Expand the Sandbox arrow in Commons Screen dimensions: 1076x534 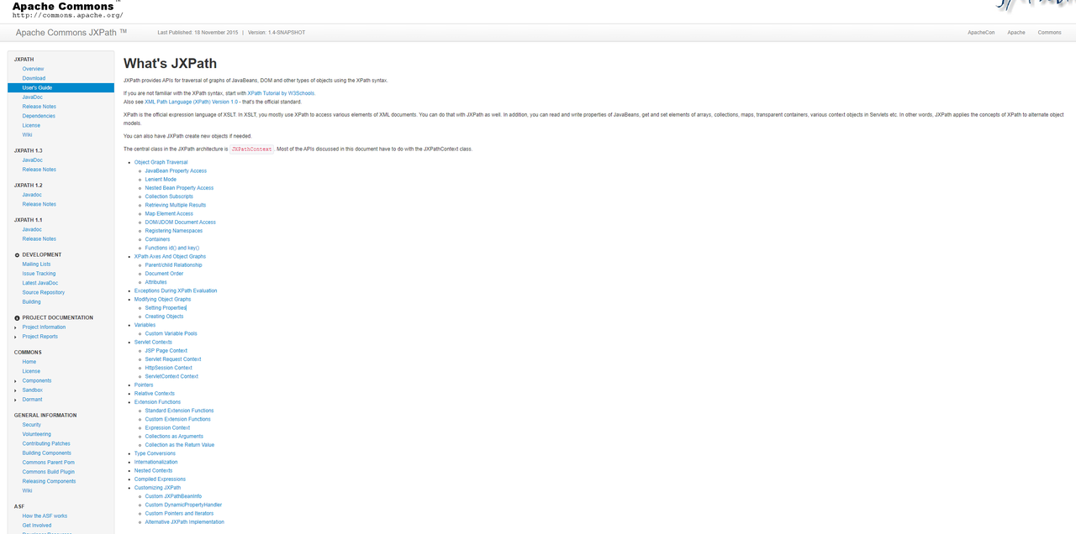[x=15, y=390]
